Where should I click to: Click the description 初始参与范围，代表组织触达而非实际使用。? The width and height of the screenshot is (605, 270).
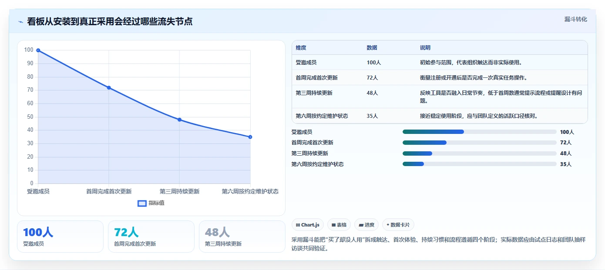point(471,63)
